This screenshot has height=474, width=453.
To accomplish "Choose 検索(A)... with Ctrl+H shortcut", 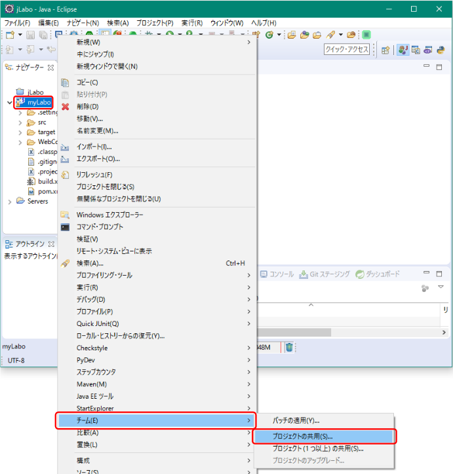I will point(157,263).
